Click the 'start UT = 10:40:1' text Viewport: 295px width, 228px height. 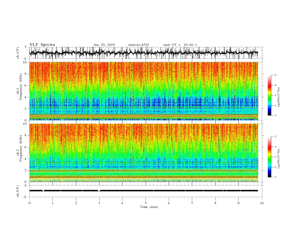180,45
